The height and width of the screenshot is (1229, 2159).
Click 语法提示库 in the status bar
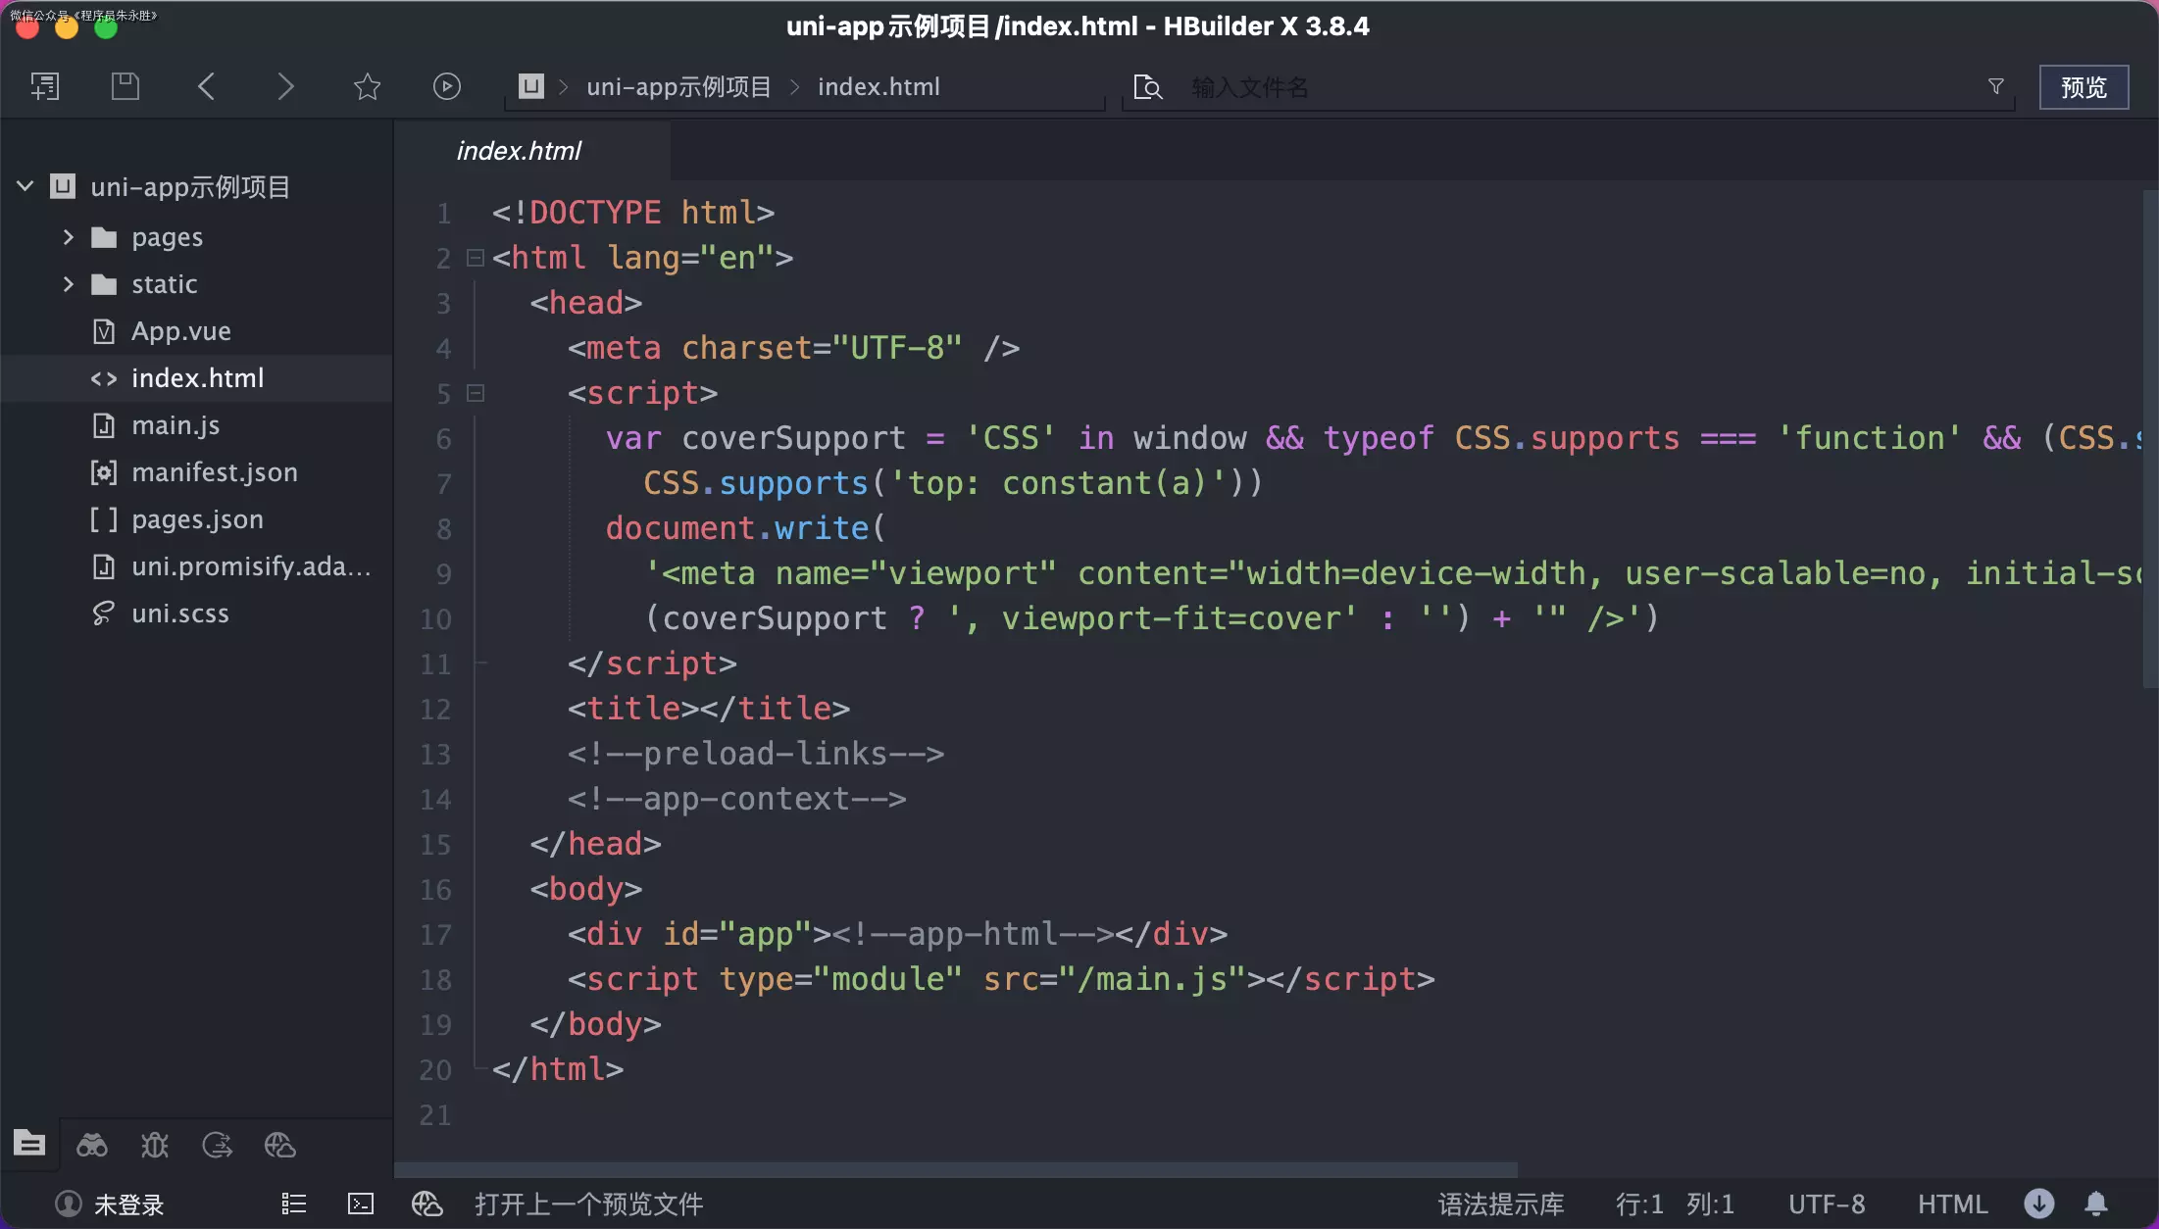[x=1500, y=1204]
